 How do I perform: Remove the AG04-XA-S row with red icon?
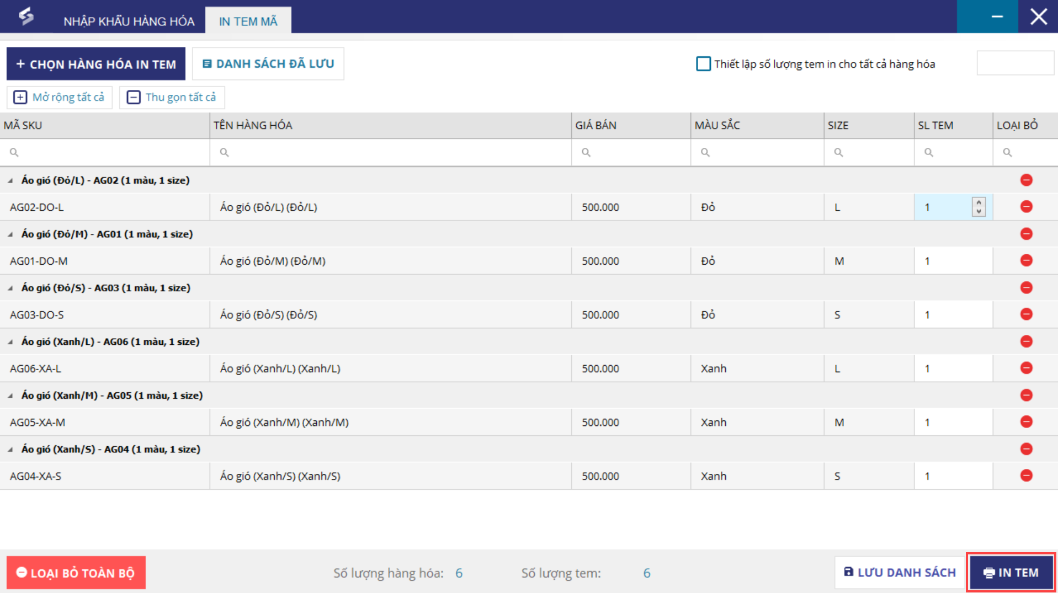[x=1026, y=476]
